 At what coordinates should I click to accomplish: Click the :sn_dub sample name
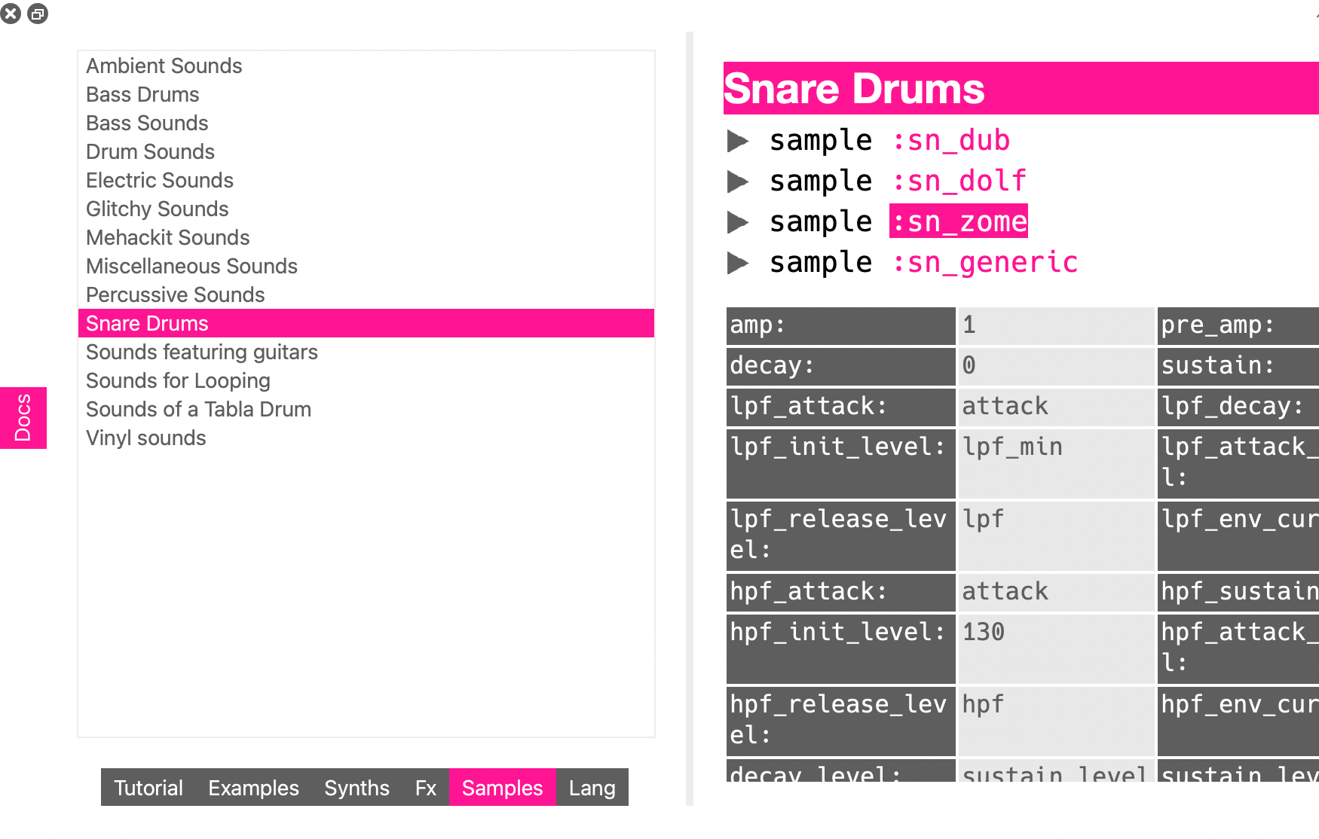950,141
